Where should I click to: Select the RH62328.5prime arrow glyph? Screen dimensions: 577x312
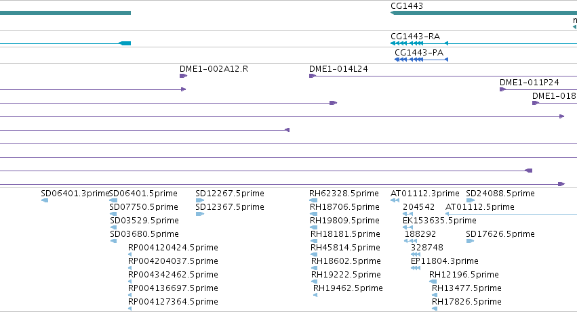pyautogui.click(x=313, y=200)
